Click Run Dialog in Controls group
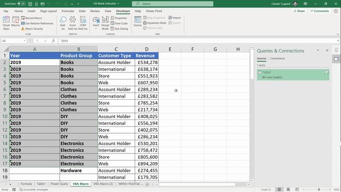The image size is (341, 192). 119,29
